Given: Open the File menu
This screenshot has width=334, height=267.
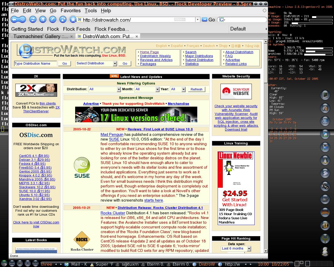Looking at the screenshot, I should click(x=15, y=11).
